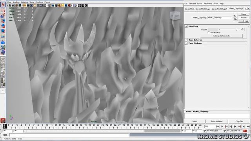
Task: Open the Panels menu
Action: point(47,2)
